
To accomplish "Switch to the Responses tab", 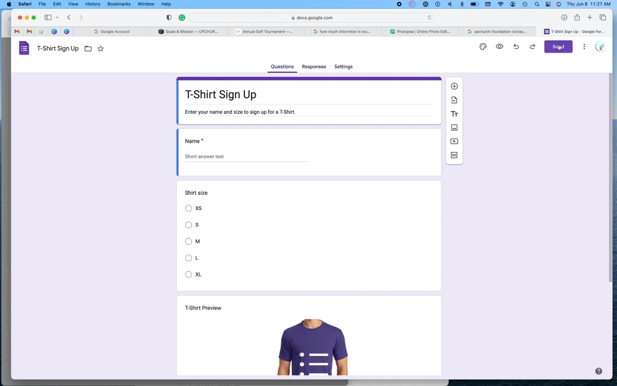I will (x=314, y=67).
